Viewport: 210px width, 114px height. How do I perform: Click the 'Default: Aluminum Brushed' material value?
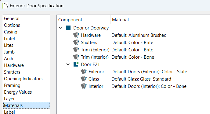[x=139, y=35]
